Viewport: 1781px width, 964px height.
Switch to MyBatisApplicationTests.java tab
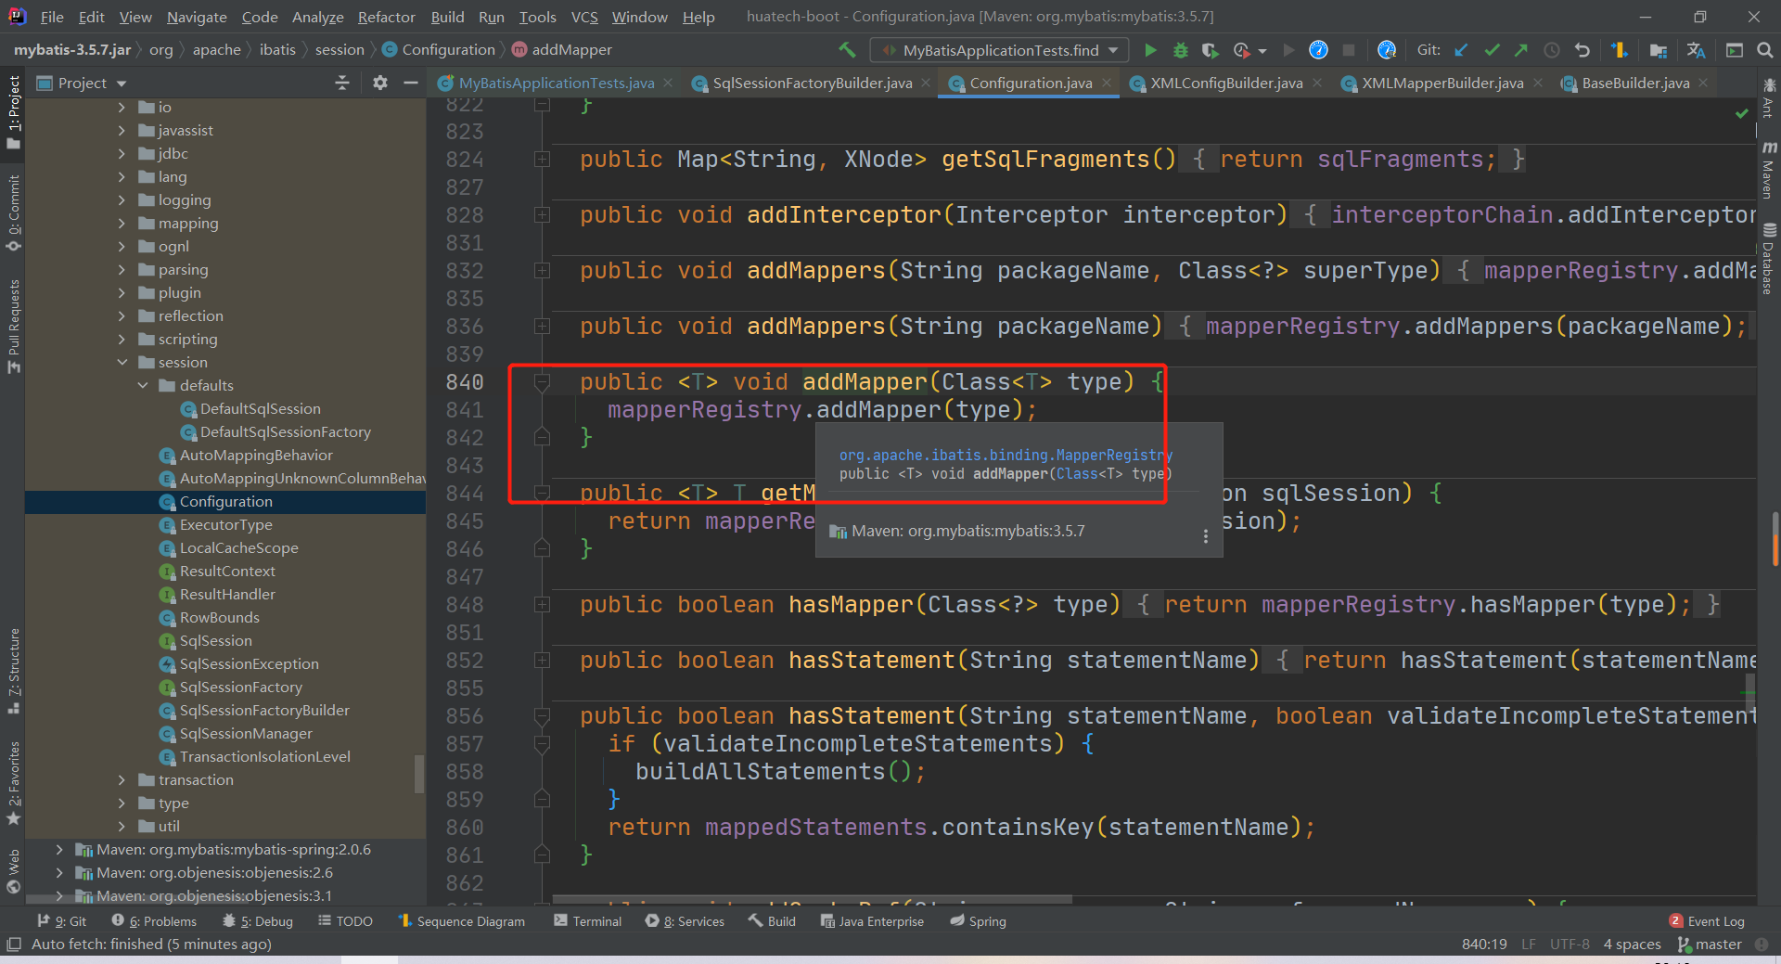[557, 83]
